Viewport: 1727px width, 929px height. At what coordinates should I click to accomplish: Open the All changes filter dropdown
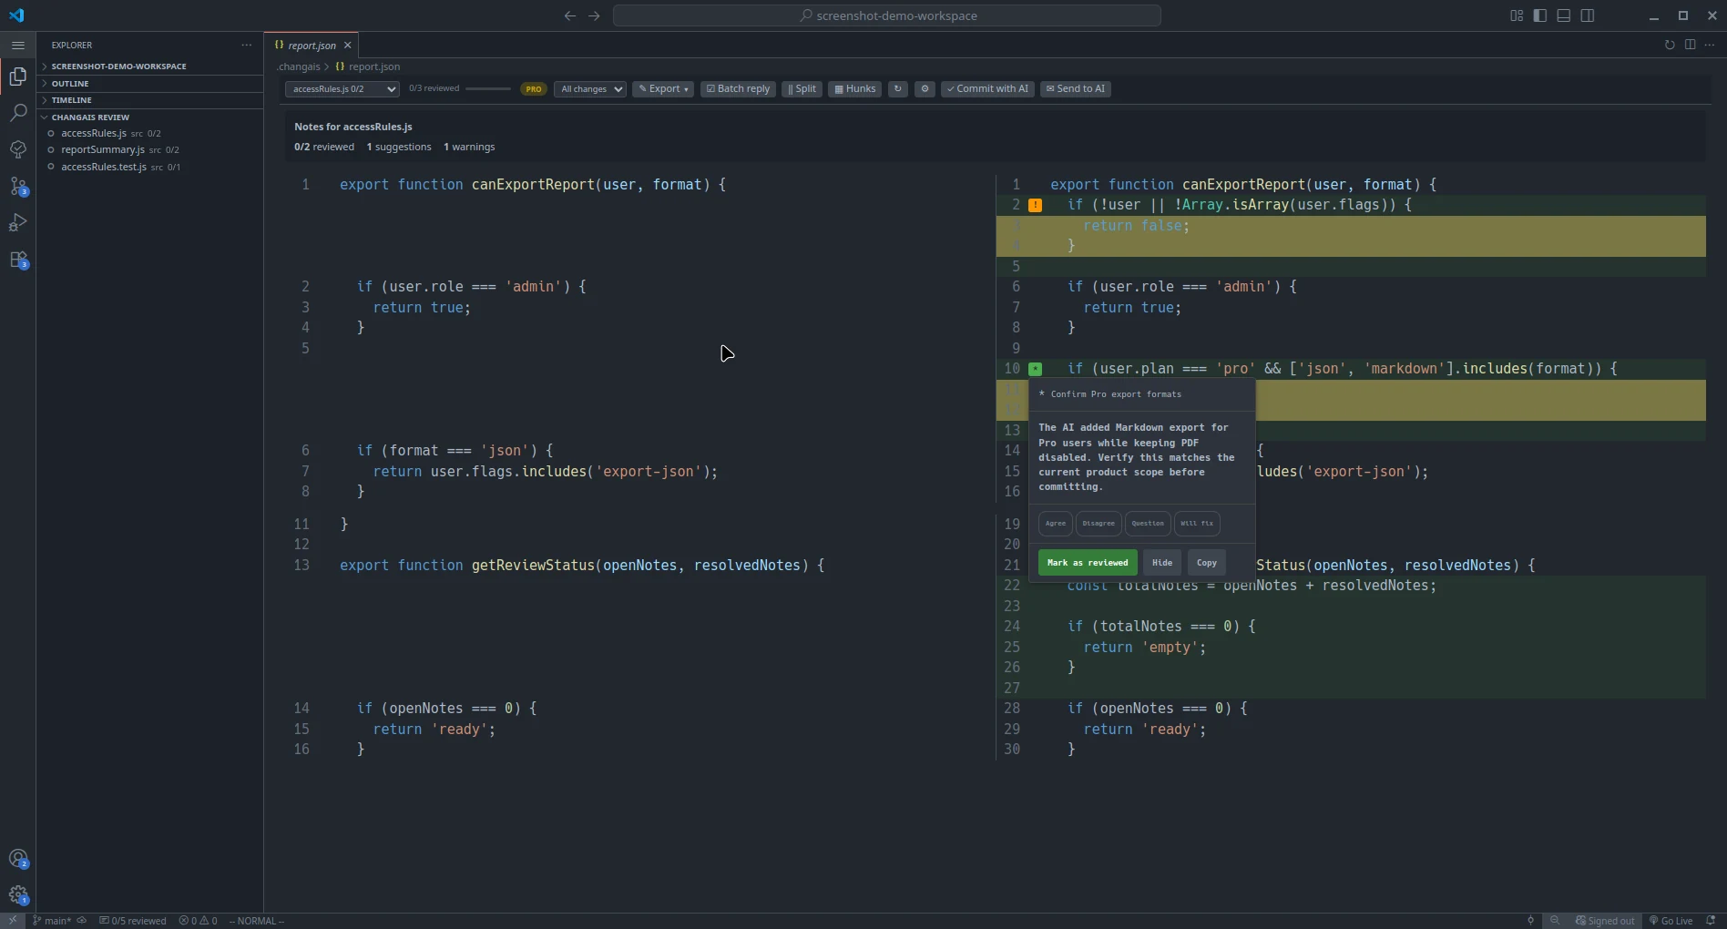coord(590,89)
